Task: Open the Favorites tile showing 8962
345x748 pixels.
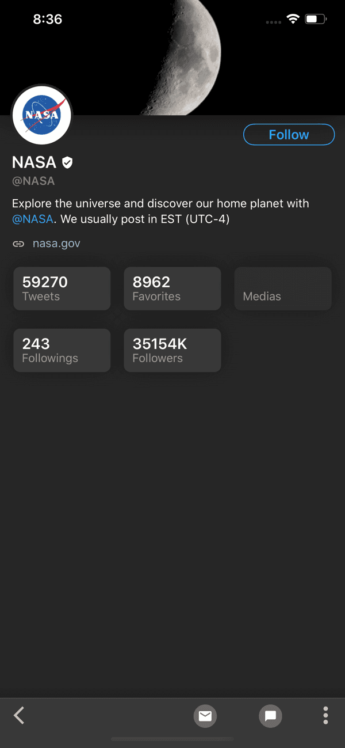Action: [172, 288]
